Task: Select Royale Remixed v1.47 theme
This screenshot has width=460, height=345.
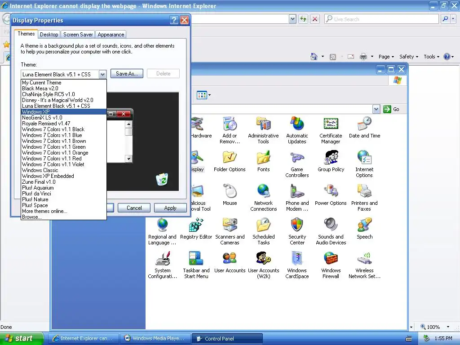Action: 64,124
